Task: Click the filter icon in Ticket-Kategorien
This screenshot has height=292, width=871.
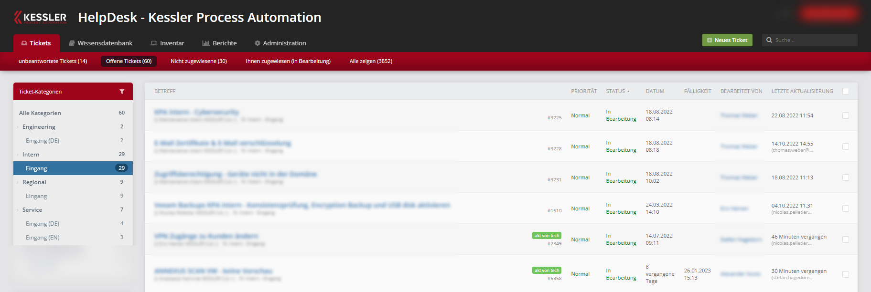Action: tap(122, 92)
